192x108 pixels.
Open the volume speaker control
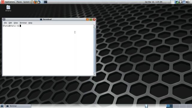click(x=187, y=2)
